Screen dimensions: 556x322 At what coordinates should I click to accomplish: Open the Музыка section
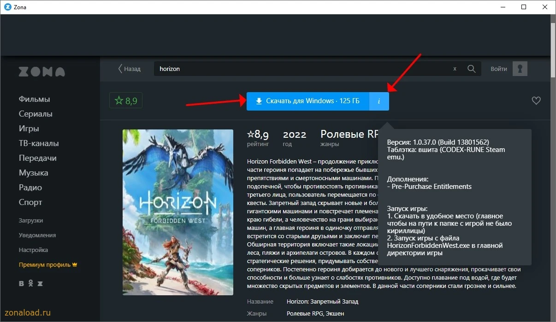(33, 173)
